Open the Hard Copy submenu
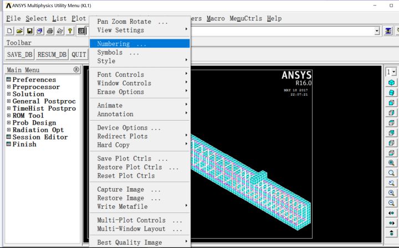The image size is (399, 248). (140, 145)
